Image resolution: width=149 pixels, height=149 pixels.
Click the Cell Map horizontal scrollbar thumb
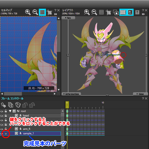pyautogui.click(x=13, y=94)
